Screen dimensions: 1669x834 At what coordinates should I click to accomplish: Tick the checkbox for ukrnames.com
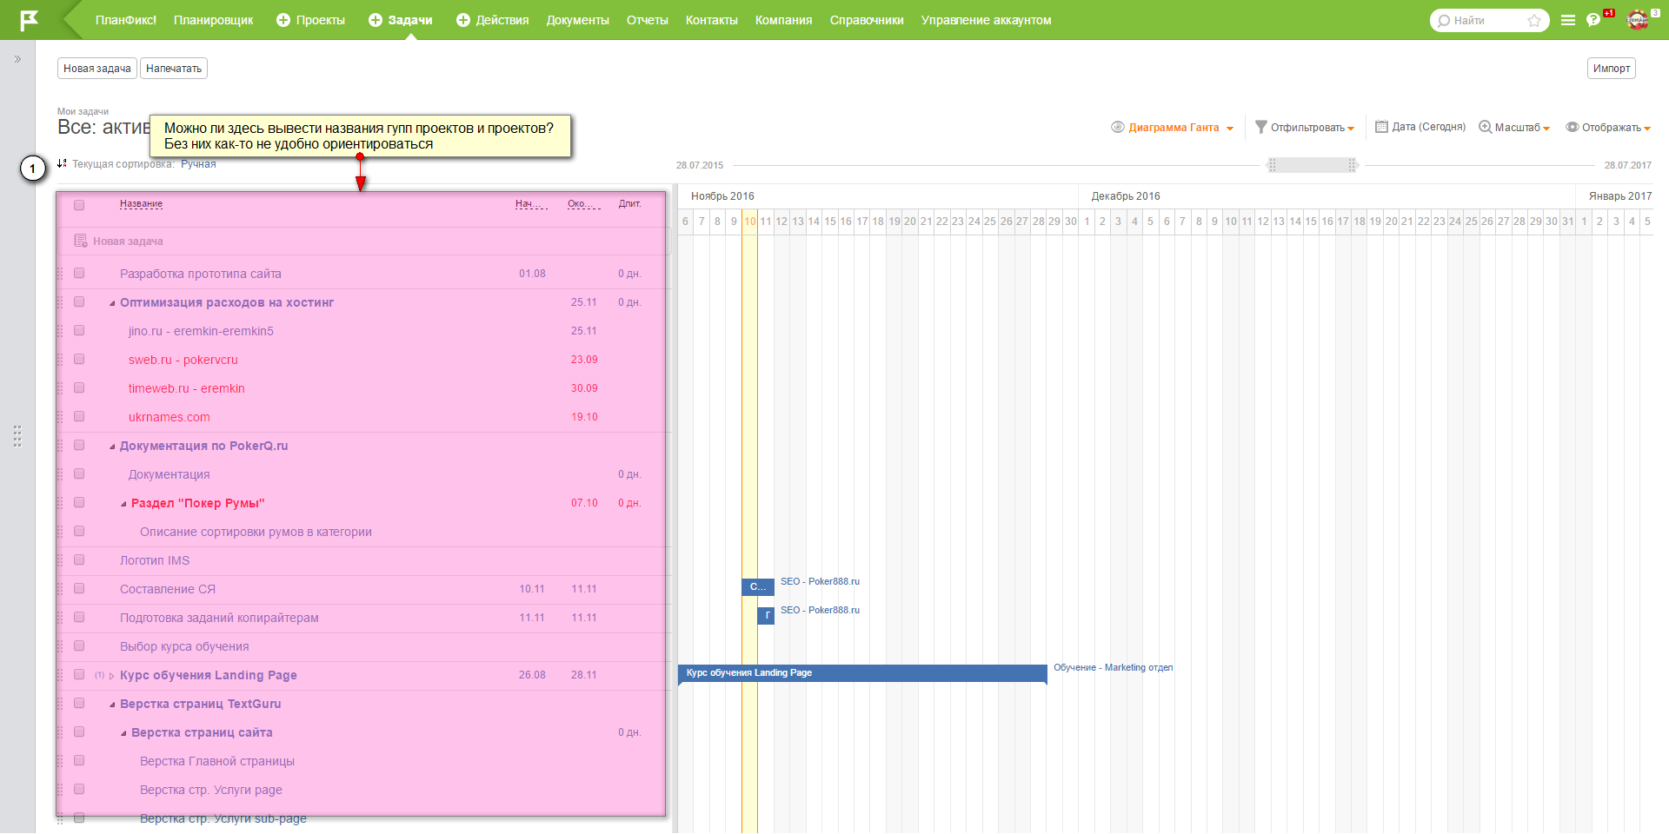point(79,416)
